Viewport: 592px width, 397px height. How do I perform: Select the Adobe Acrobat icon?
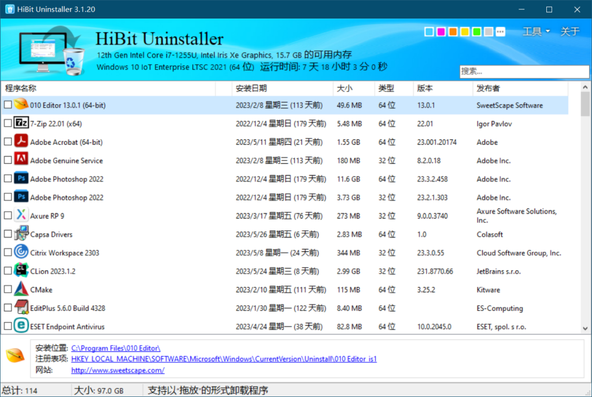point(21,142)
